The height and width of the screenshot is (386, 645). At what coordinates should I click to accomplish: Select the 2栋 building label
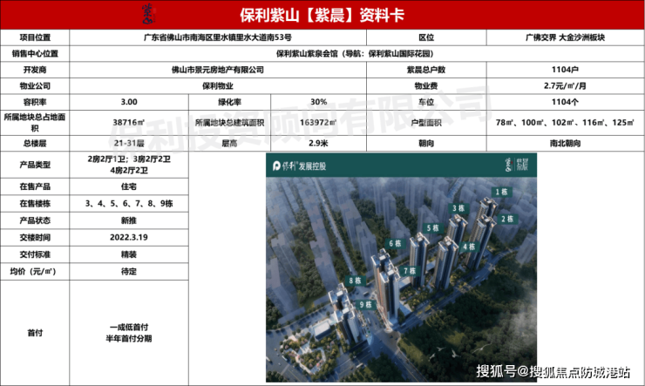pos(509,218)
